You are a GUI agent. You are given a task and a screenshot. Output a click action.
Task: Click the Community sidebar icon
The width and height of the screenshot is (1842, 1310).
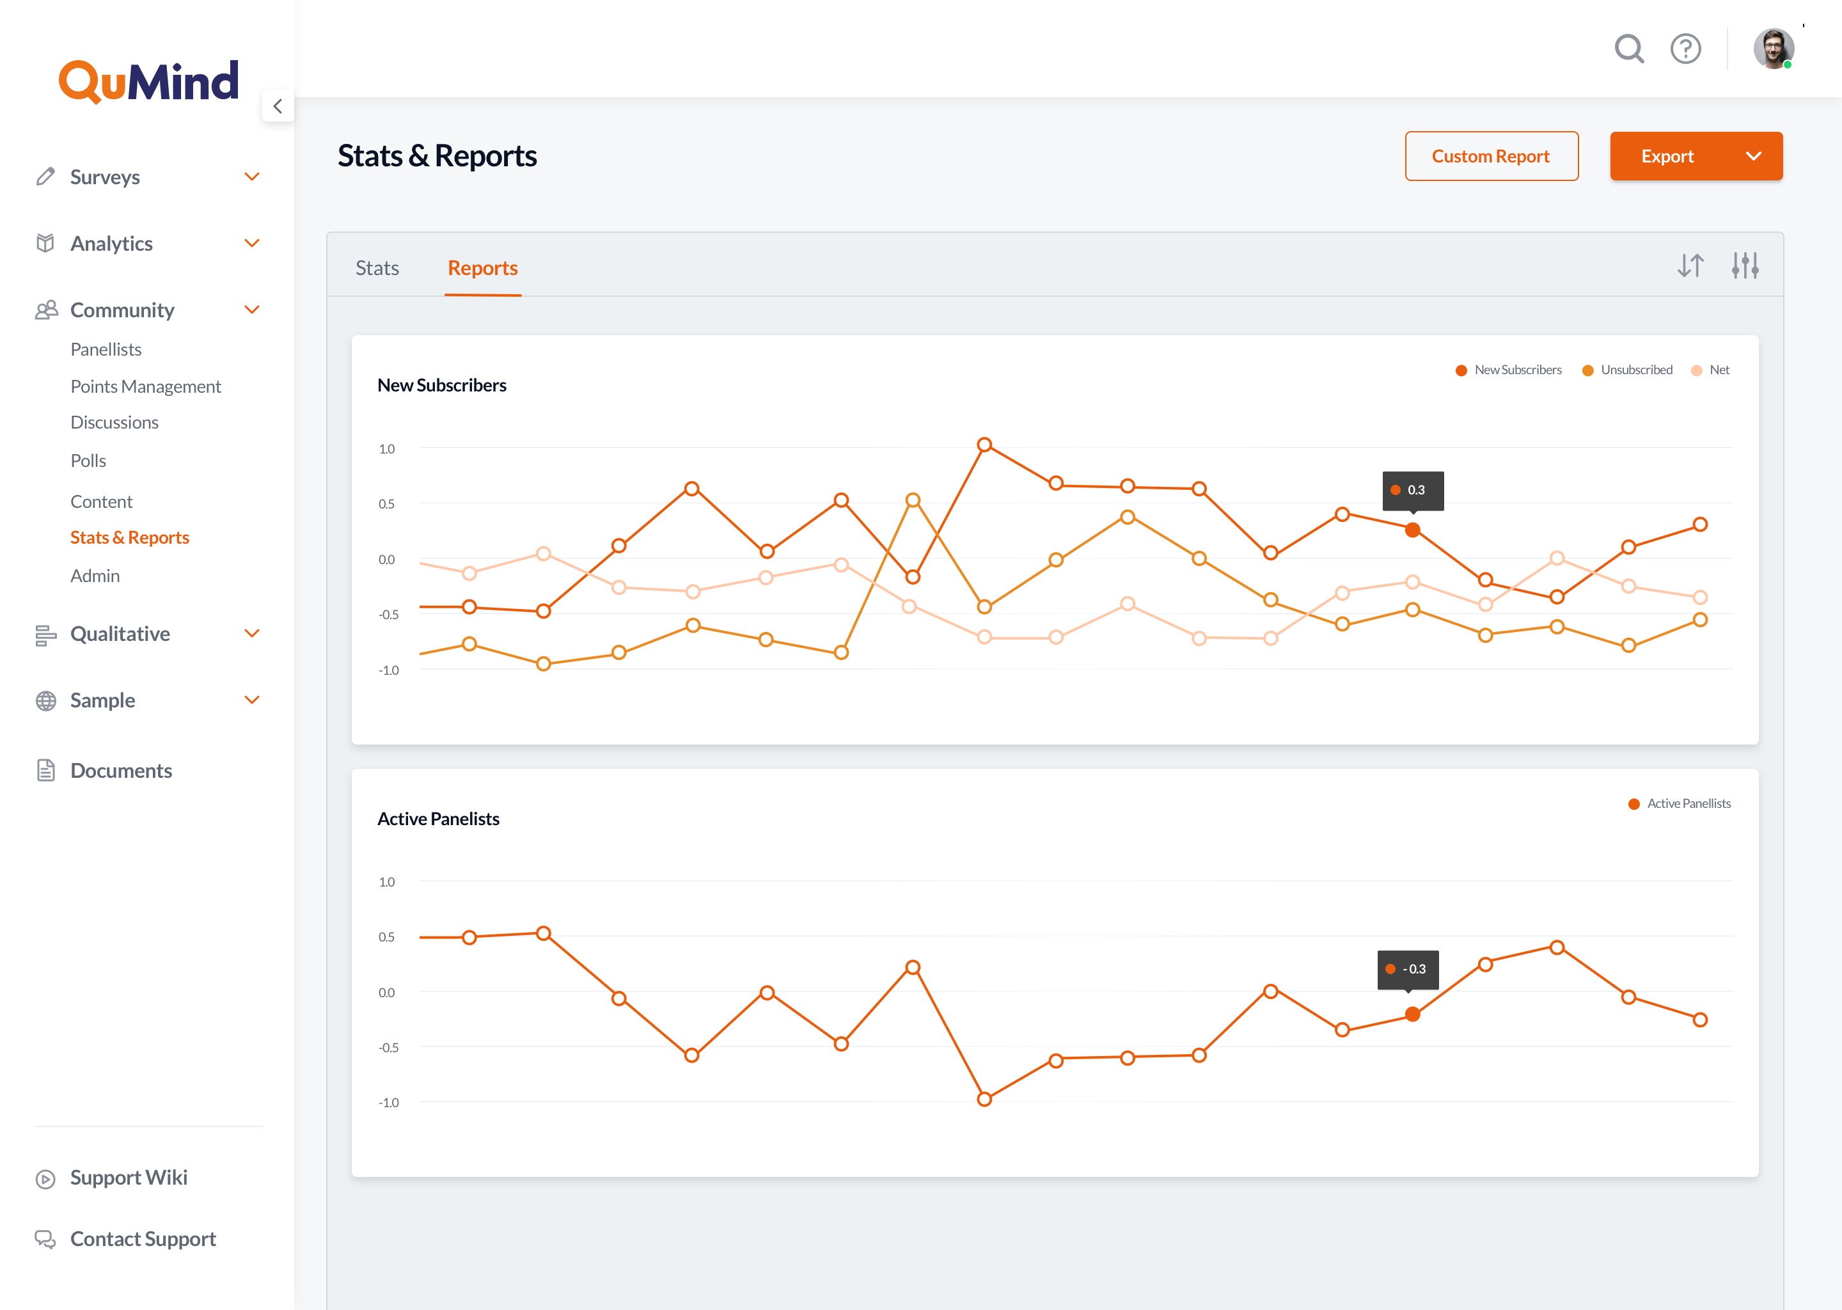pos(45,310)
